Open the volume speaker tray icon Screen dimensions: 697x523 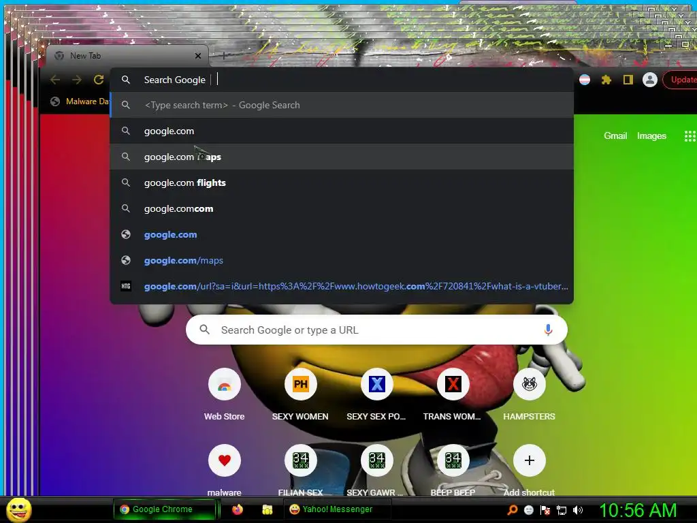578,509
